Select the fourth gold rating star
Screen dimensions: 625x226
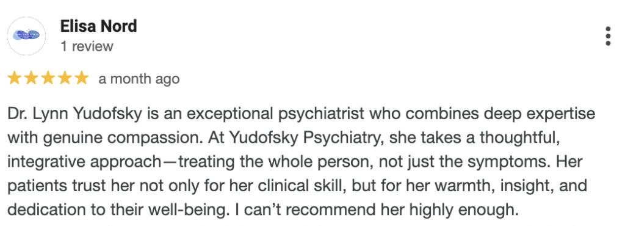pos(65,78)
